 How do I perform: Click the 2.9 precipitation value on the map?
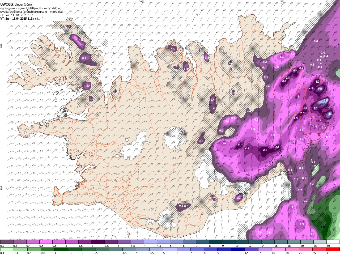(x=296, y=118)
